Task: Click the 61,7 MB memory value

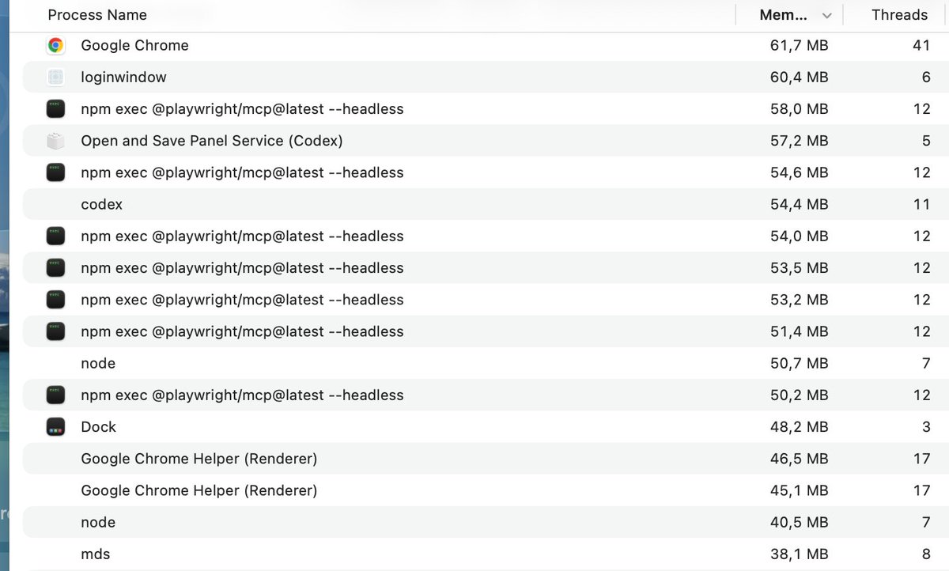Action: (x=800, y=45)
